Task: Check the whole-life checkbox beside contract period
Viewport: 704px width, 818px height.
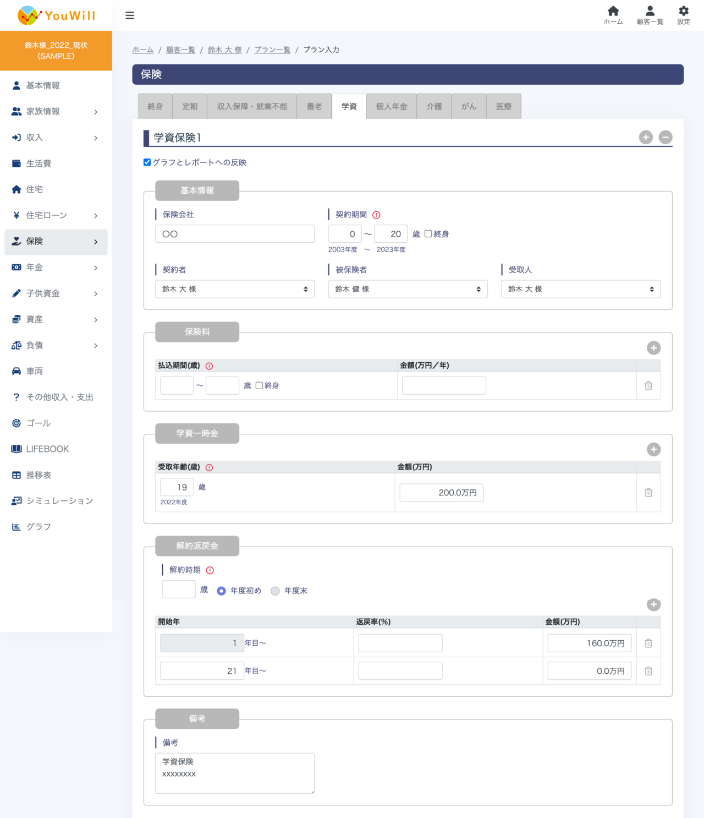Action: coord(428,234)
